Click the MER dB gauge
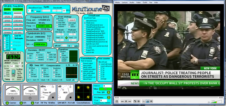Viewport: 226px width, 106px height. coord(65,92)
